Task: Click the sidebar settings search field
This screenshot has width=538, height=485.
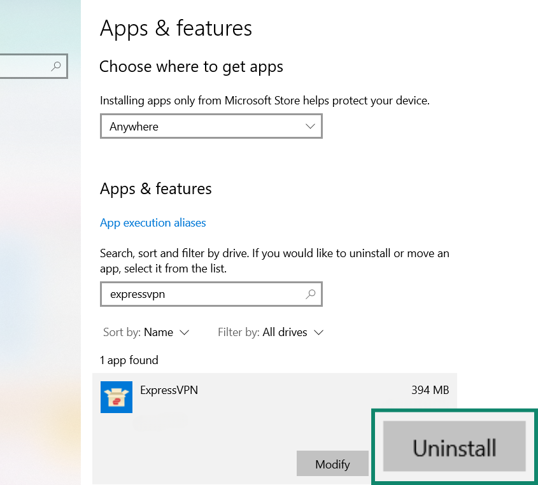Action: point(25,66)
